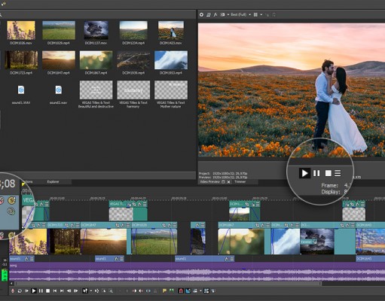Click the 00:00:15:00 mark on timeline ruler
385x301 pixels.
[x=57, y=198]
